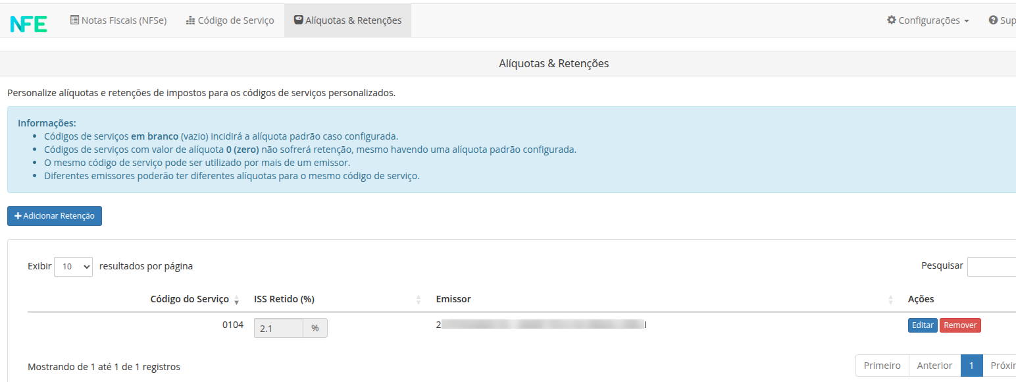Viewport: 1016px width, 382px height.
Task: Click the Anterior pagination button
Action: pos(934,366)
